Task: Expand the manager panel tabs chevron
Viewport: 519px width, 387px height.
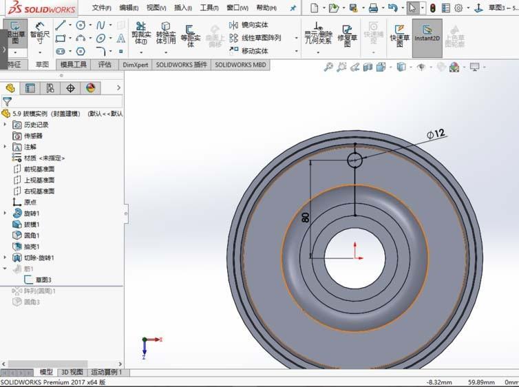Action: 118,87
